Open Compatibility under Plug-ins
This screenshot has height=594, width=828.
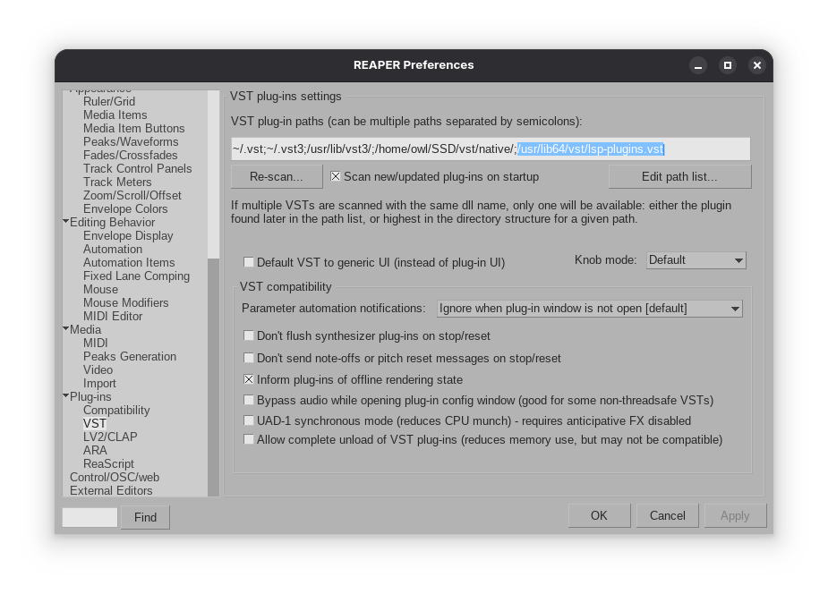(x=116, y=410)
